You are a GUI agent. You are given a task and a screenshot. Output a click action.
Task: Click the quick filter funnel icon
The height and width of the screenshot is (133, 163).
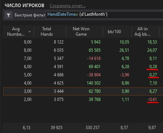pos(9,15)
